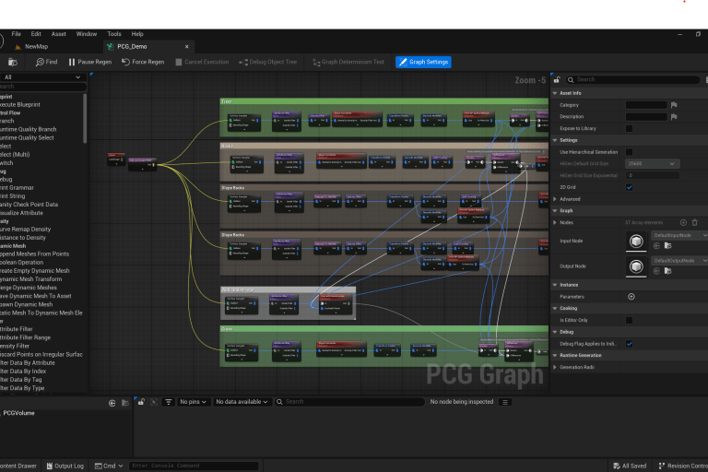Open the Asset menu
Image resolution: width=708 pixels, height=472 pixels.
(59, 34)
